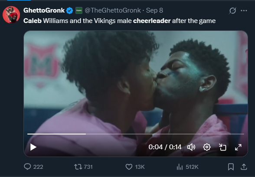Open GhettoGronk display name link
255x177 pixels.
point(44,10)
